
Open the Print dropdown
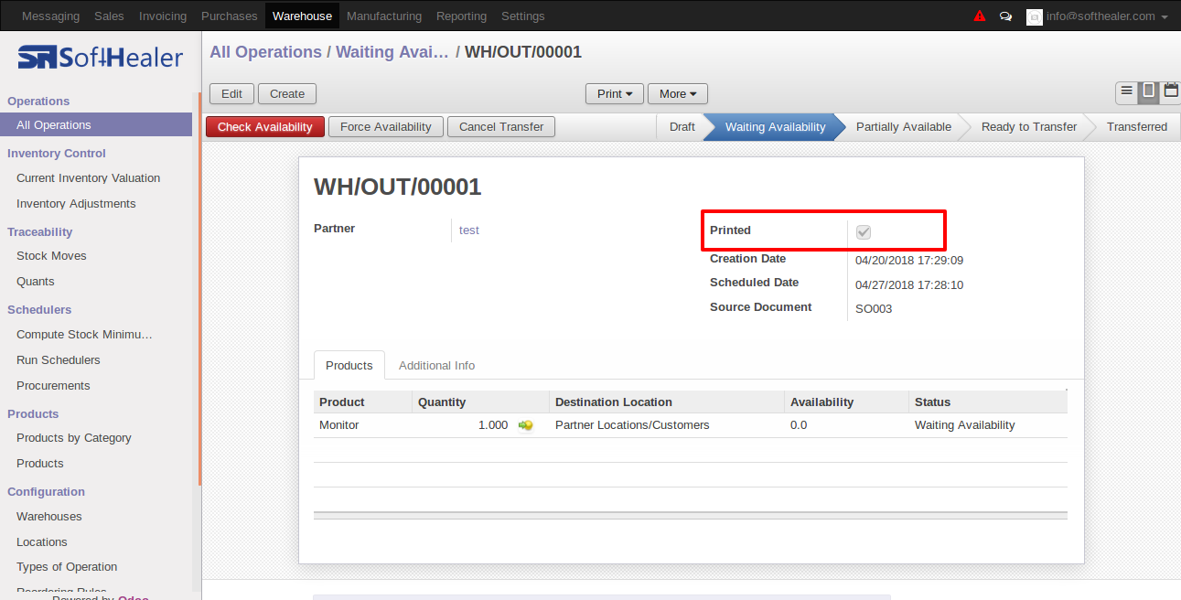(615, 93)
